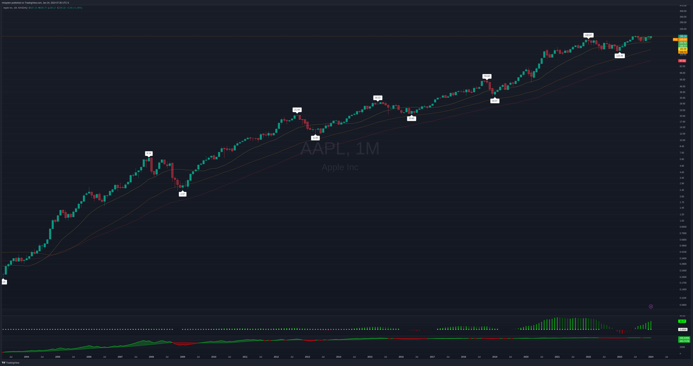Click the 34.07 price callout
Viewport: 693px width, 366px height.
coord(494,101)
